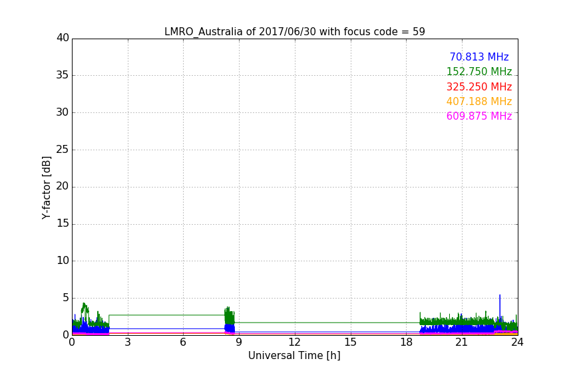
Task: Click x-axis tick value 12
Action: (x=294, y=342)
